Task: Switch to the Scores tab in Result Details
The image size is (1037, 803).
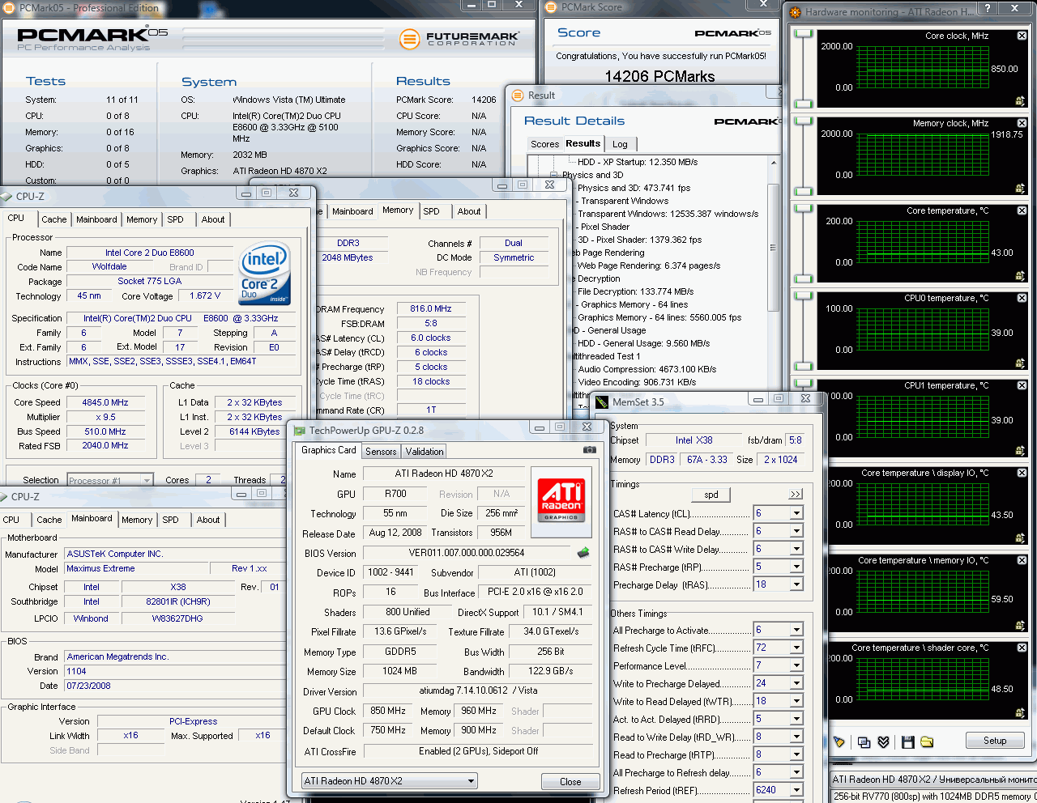Action: (x=544, y=144)
